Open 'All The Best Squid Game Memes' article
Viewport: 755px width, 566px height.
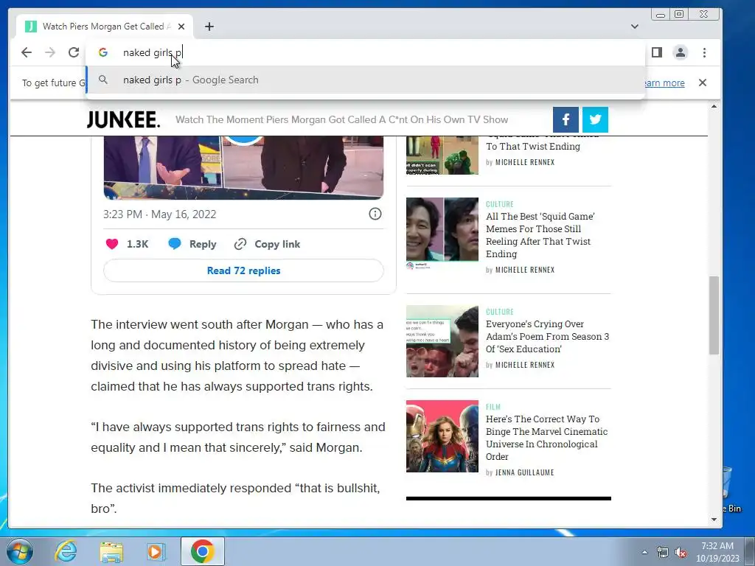click(540, 235)
